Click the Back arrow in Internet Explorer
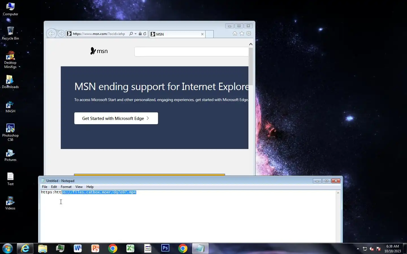The image size is (407, 254). (51, 34)
